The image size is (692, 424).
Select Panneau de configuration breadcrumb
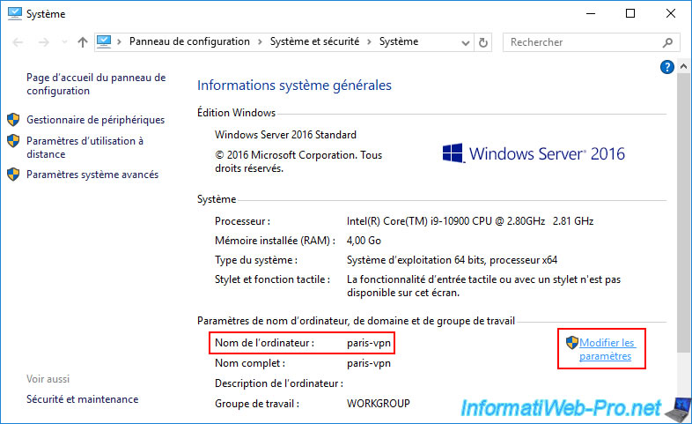coord(189,41)
